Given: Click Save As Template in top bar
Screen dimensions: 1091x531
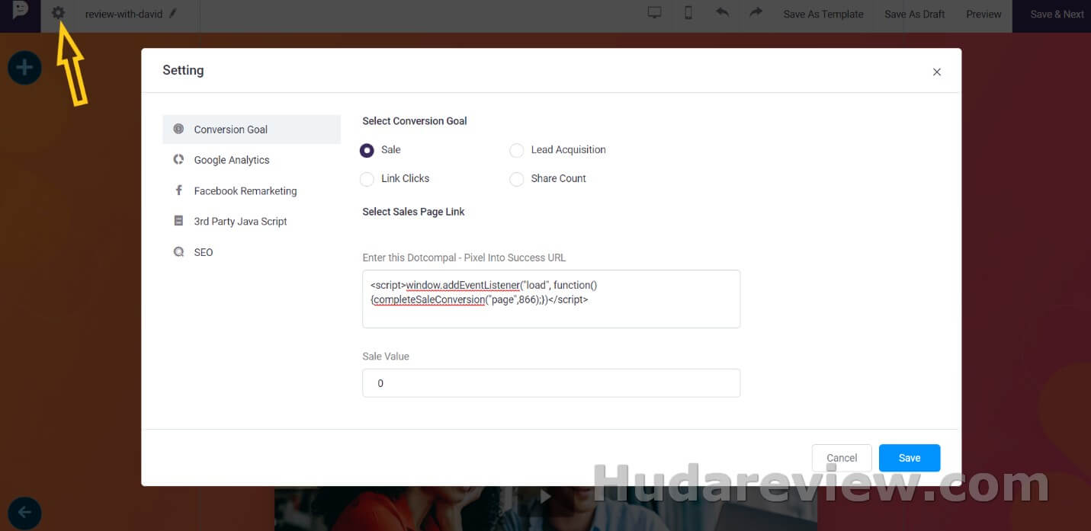Looking at the screenshot, I should [823, 14].
